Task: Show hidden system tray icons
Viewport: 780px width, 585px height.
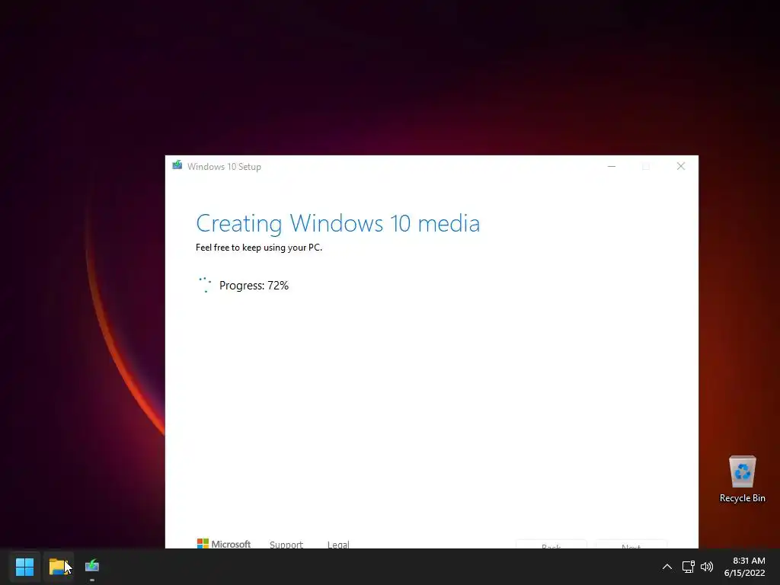Action: click(667, 567)
